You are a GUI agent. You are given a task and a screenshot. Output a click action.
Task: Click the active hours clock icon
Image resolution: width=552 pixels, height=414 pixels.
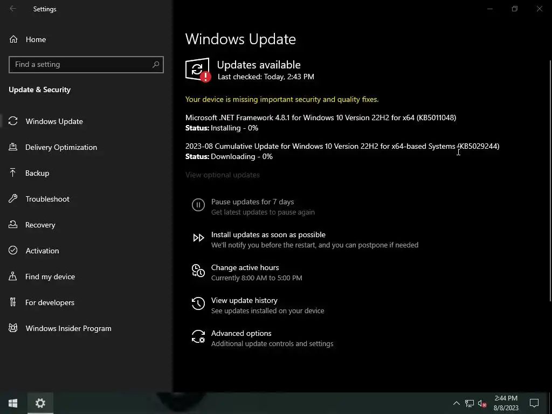198,271
